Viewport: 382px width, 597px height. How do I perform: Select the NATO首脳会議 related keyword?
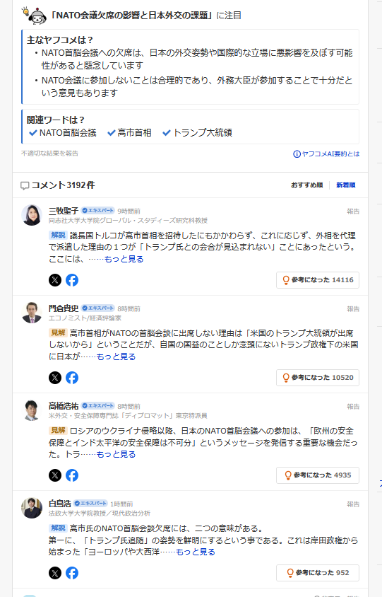63,133
